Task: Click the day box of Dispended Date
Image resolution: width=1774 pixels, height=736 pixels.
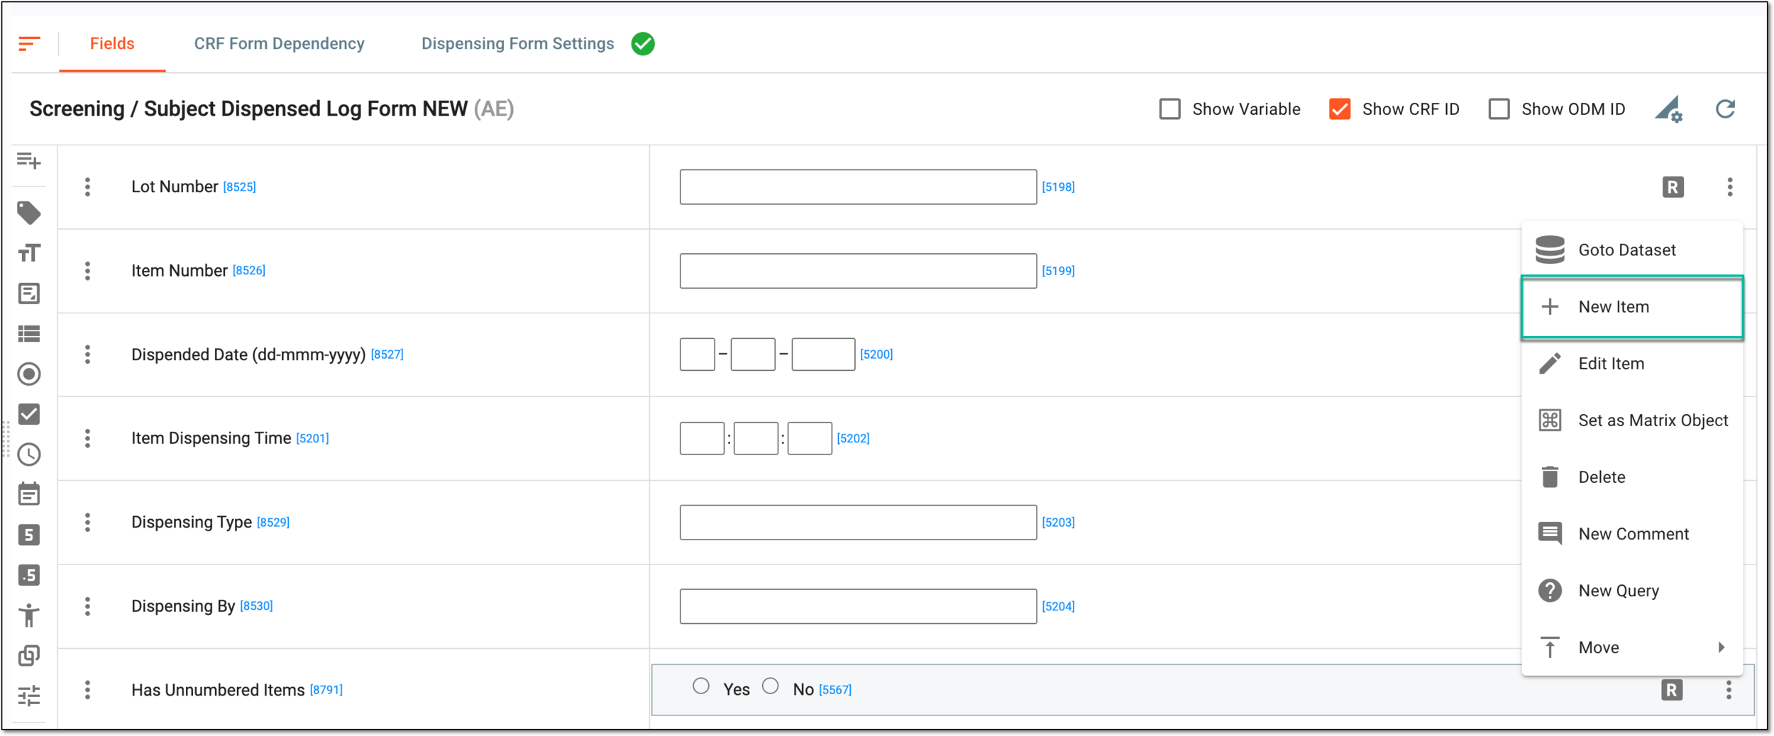Action: 697,355
